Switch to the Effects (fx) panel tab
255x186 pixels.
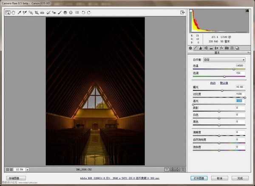(221, 48)
